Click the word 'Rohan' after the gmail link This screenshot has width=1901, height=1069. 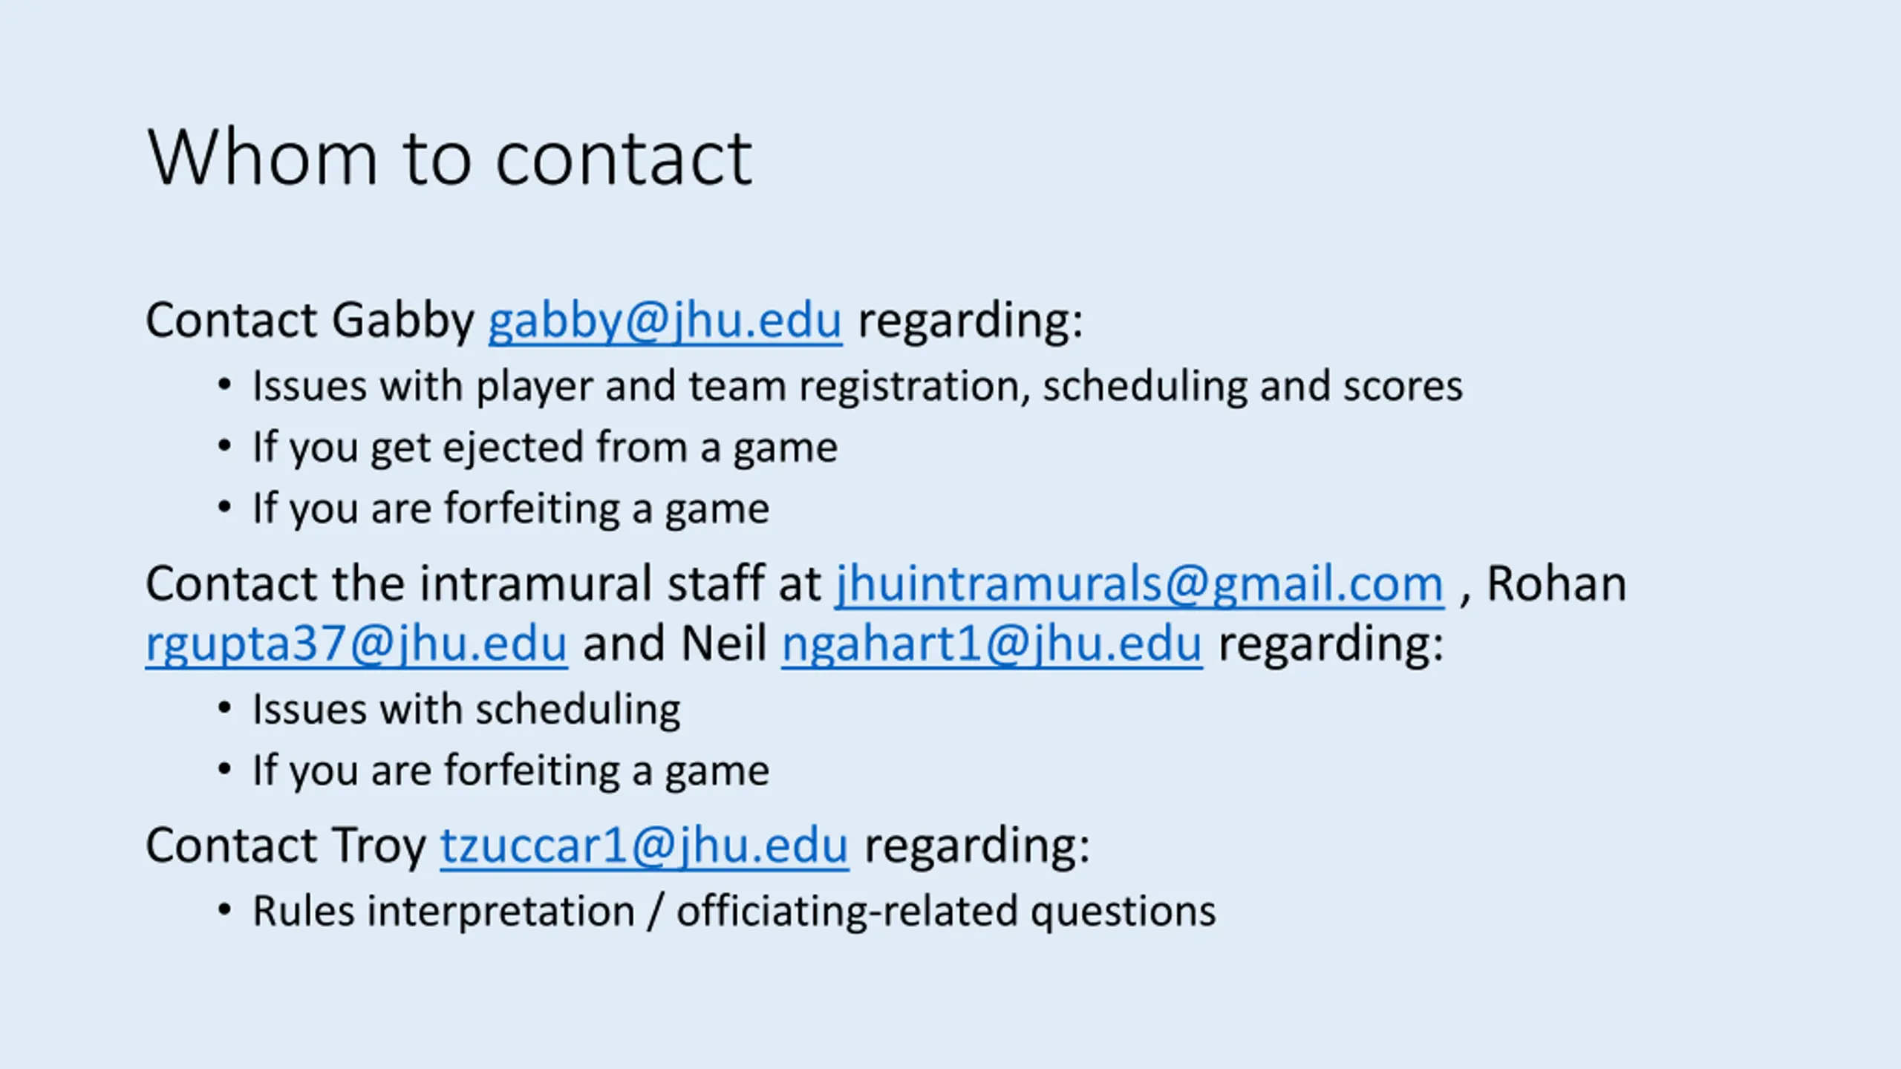pyautogui.click(x=1556, y=583)
